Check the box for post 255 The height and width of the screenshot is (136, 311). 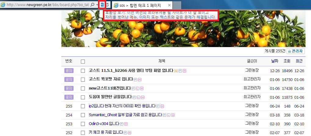(83, 106)
